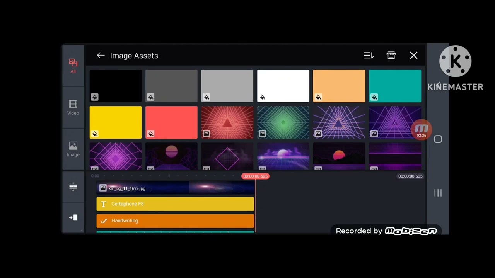Viewport: 495px width, 278px height.
Task: Choose the orange sunset silhouette image
Action: (x=339, y=156)
